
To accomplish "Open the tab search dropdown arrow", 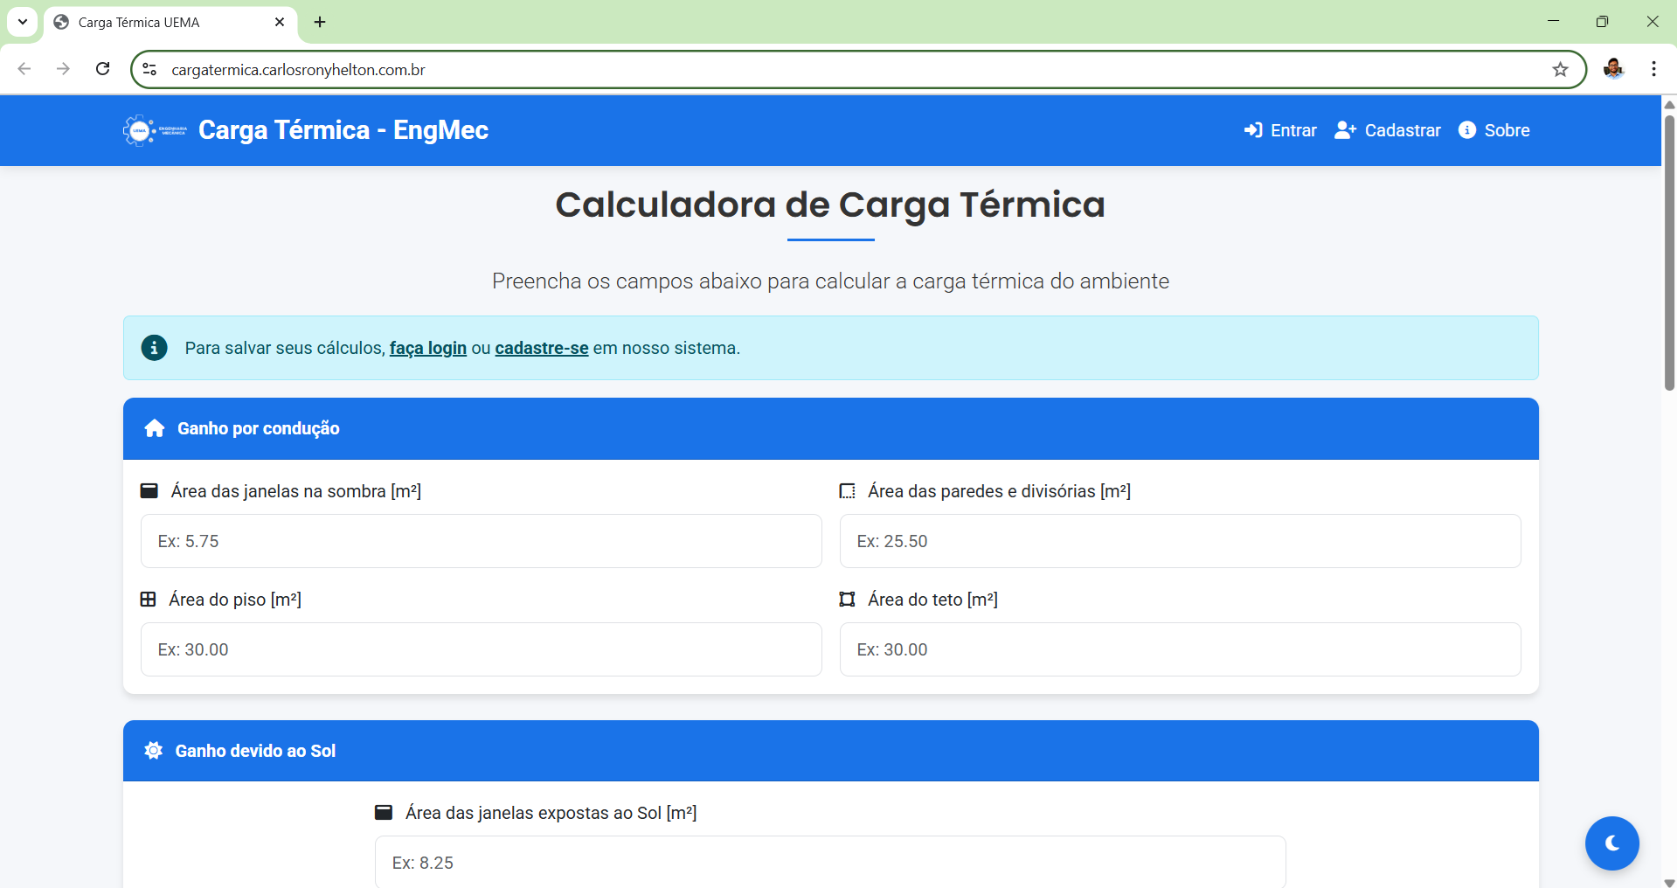I will tap(23, 22).
